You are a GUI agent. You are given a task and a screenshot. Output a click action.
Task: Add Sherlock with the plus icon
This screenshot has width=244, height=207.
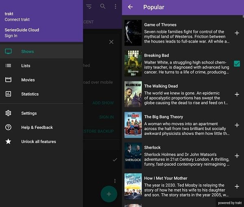tap(237, 156)
